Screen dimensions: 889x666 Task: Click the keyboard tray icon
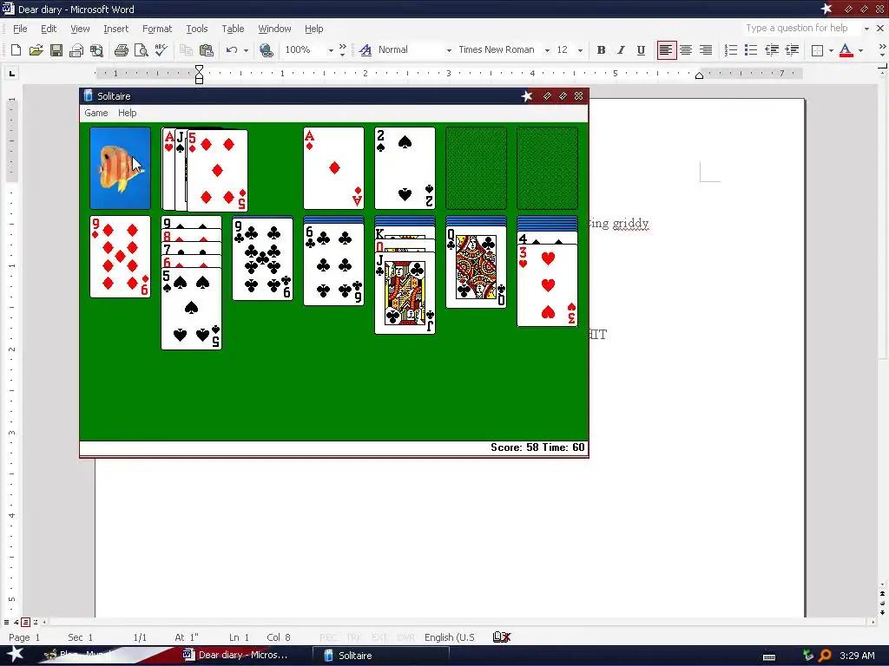click(x=769, y=656)
